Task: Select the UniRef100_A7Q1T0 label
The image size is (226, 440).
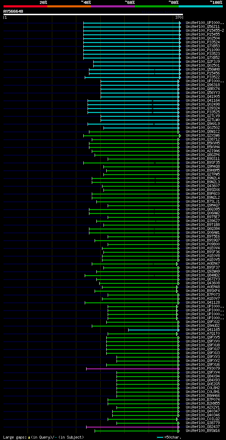Action: point(203,333)
